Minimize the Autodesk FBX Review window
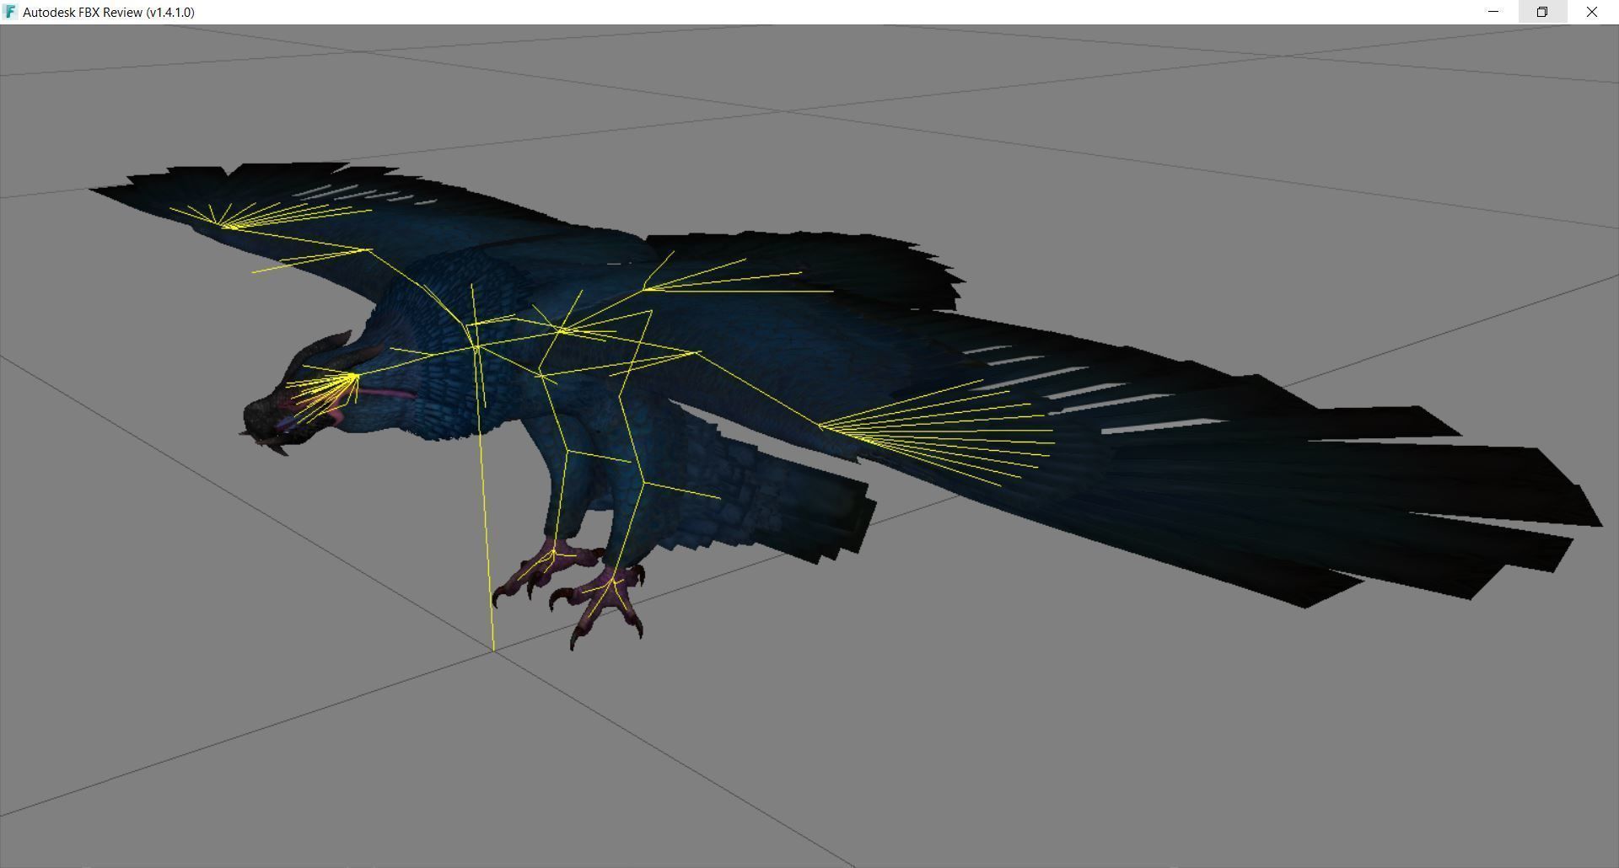This screenshot has width=1619, height=868. point(1493,12)
